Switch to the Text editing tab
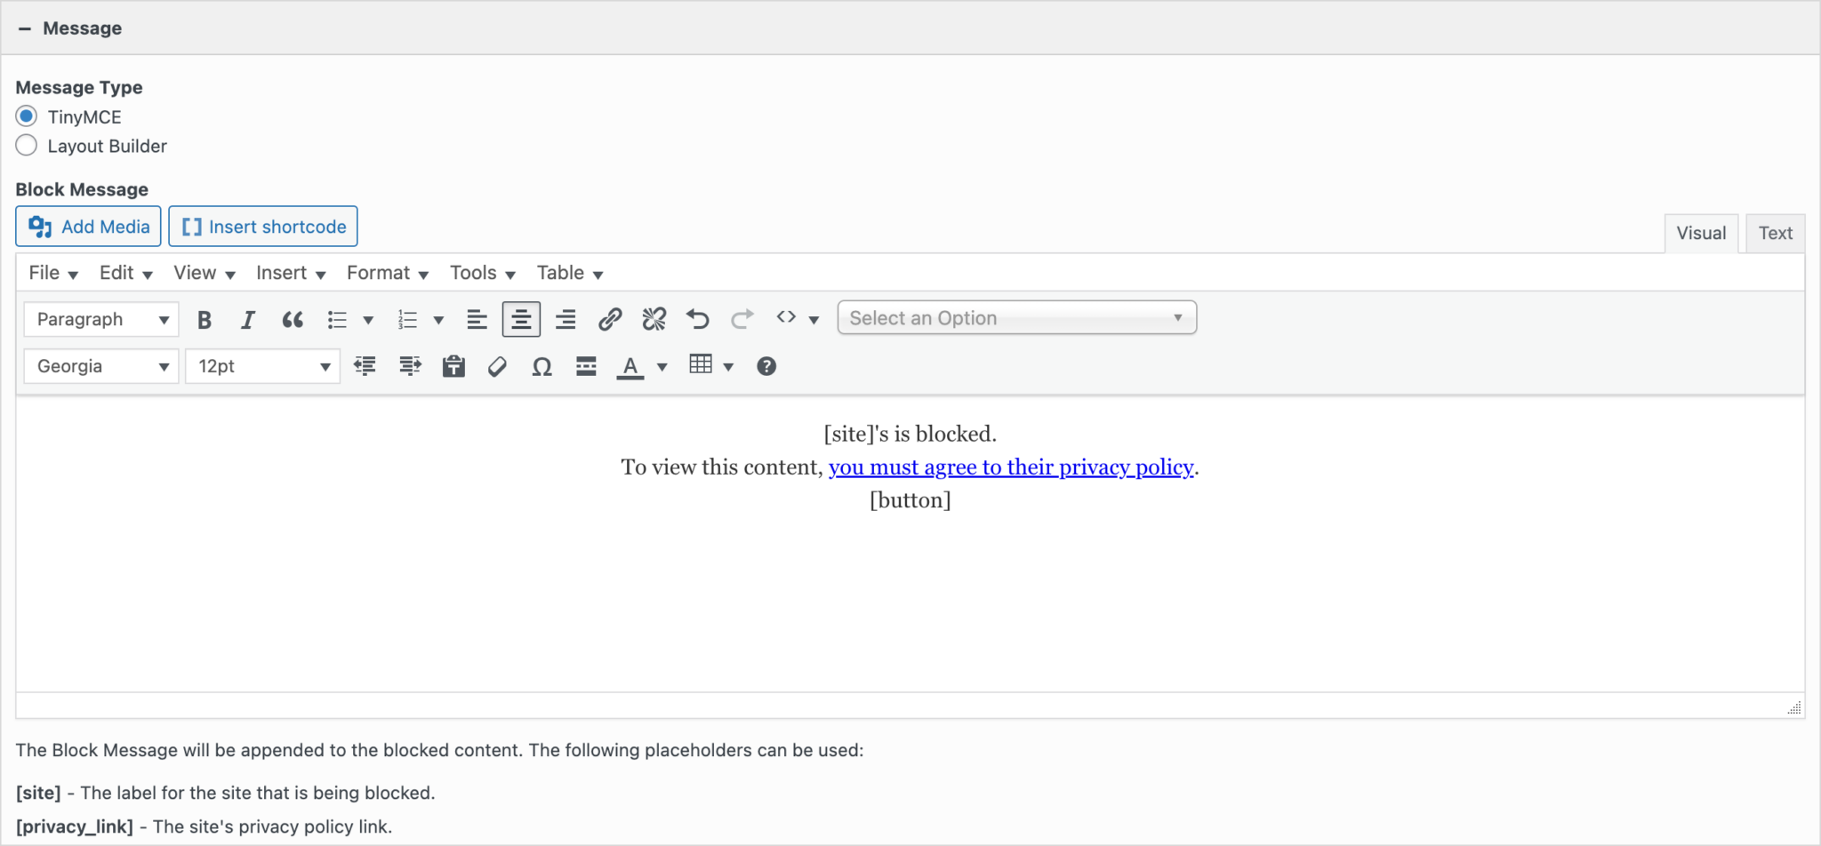Viewport: 1821px width, 846px height. pyautogui.click(x=1775, y=232)
